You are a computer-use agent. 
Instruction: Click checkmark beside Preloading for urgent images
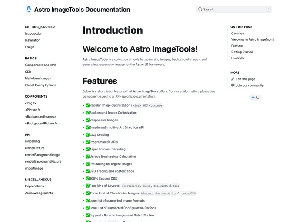click(x=87, y=164)
